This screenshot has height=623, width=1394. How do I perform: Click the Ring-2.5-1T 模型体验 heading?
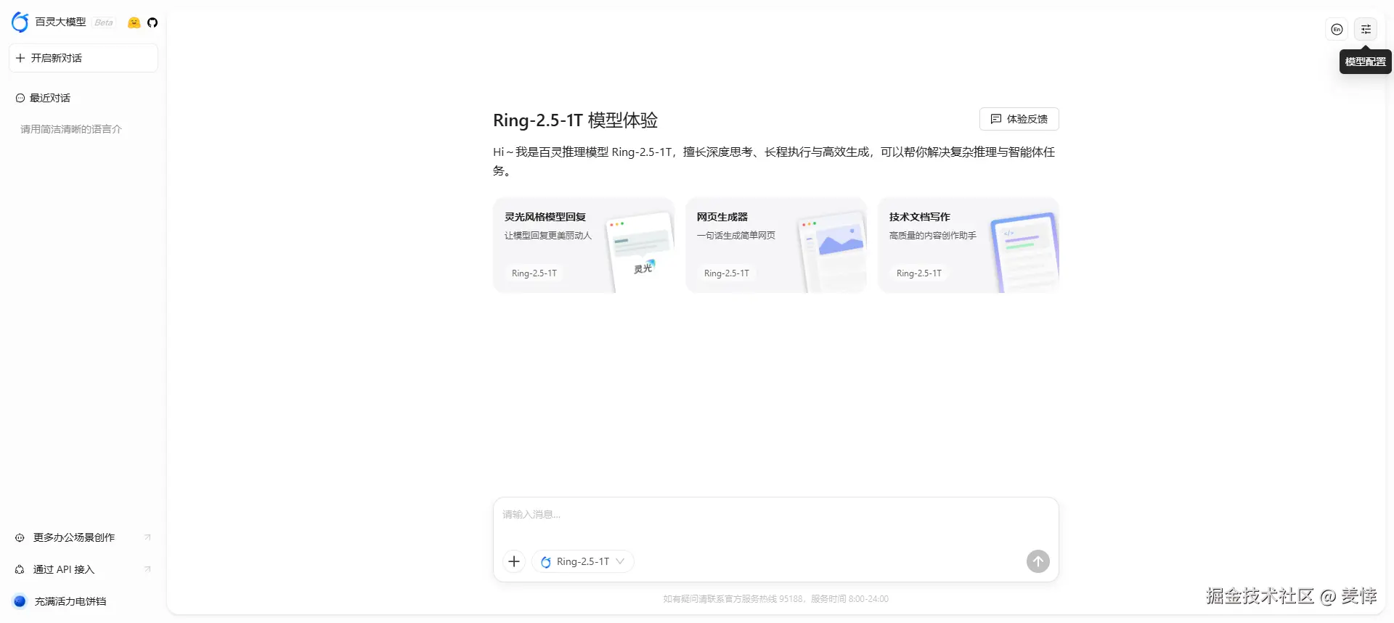click(x=575, y=120)
